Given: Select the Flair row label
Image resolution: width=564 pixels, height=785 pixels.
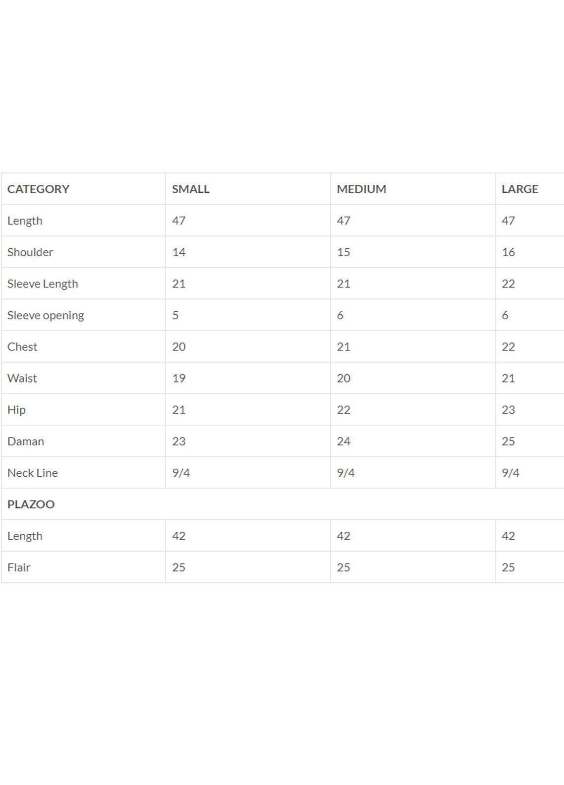Looking at the screenshot, I should point(19,567).
